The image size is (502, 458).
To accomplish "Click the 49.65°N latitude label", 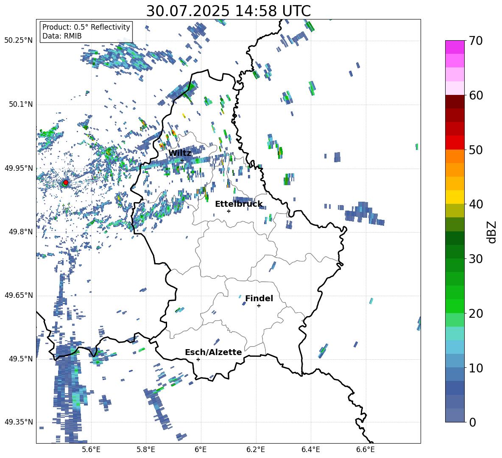I will [19, 295].
